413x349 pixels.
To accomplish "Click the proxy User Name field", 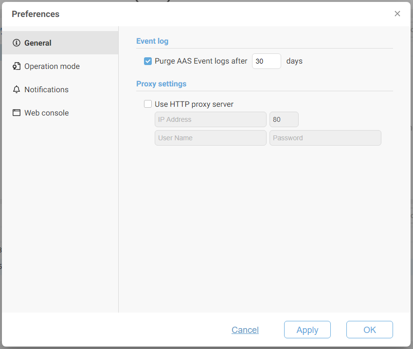I will tap(211, 138).
